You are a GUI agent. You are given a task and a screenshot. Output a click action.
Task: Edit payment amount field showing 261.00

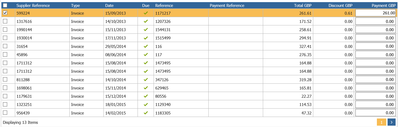(375, 13)
